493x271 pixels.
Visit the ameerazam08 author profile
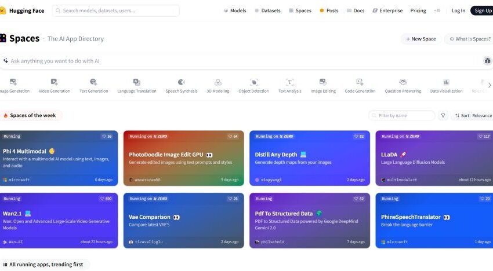click(144, 180)
